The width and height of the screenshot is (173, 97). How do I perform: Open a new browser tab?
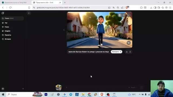(65, 2)
